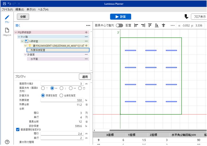Click the undo arrow in title bar
This screenshot has width=207, height=146.
click(9, 4)
